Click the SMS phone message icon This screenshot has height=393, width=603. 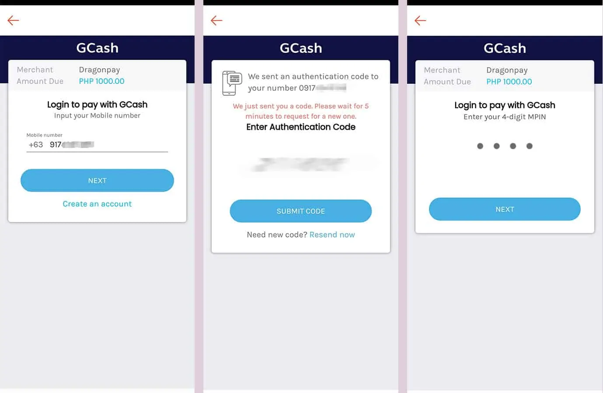click(232, 83)
